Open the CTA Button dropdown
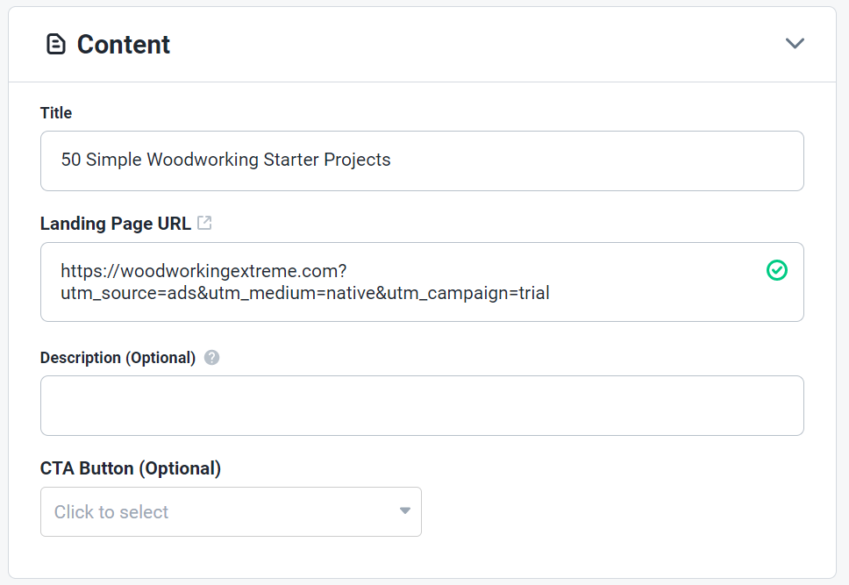This screenshot has height=585, width=849. (231, 511)
